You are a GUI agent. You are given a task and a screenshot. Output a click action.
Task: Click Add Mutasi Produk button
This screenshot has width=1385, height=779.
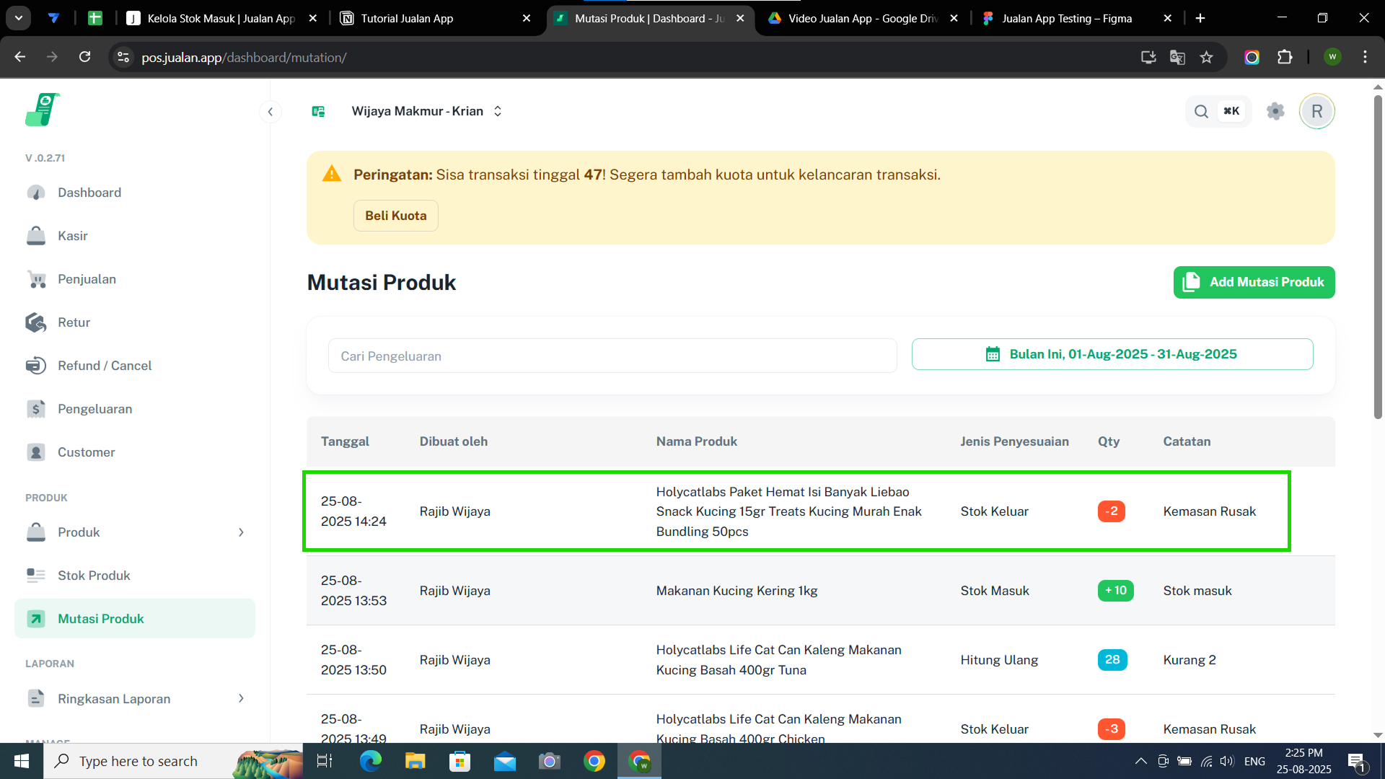point(1254,282)
